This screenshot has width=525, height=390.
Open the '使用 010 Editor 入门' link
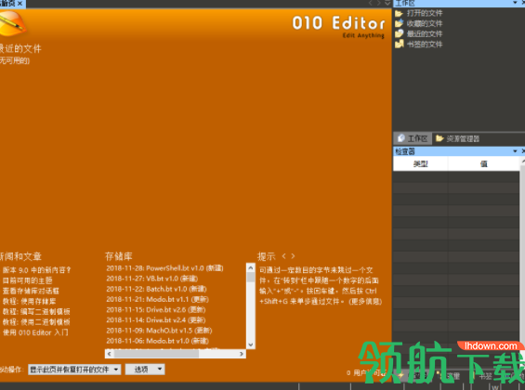click(x=35, y=332)
